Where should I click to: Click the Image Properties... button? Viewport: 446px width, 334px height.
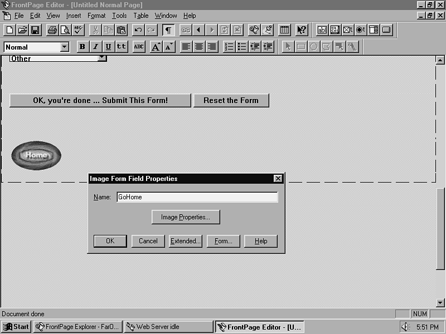pos(186,217)
